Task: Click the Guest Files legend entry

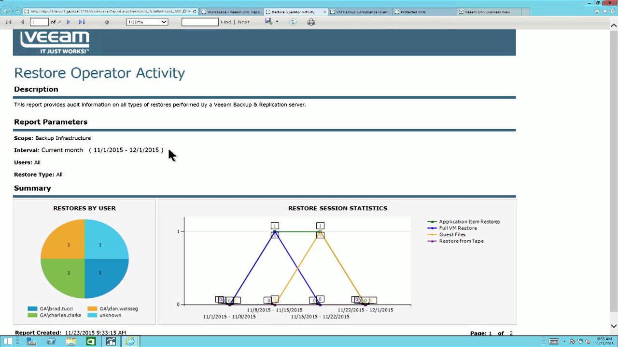Action: [x=447, y=235]
